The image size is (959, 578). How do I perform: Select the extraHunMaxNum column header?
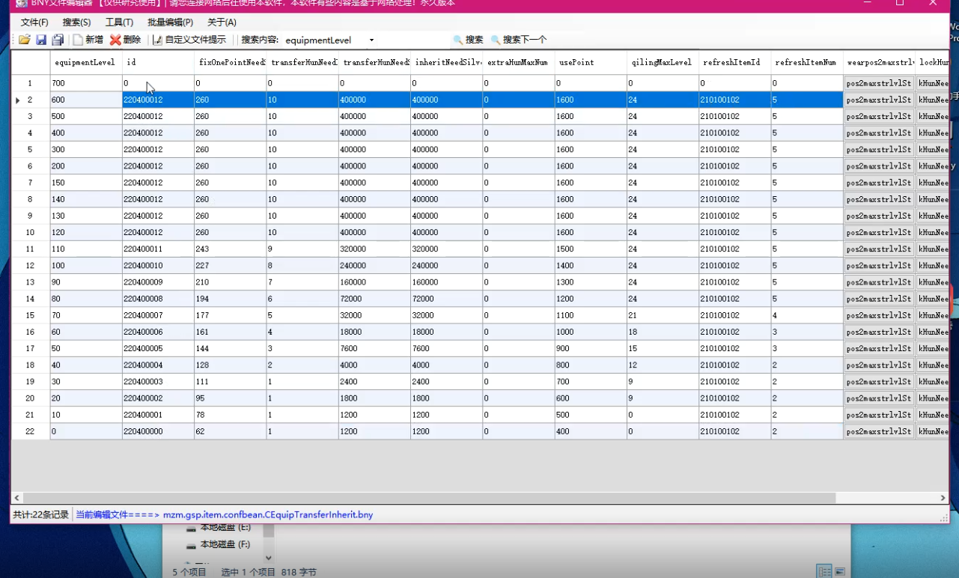point(519,62)
